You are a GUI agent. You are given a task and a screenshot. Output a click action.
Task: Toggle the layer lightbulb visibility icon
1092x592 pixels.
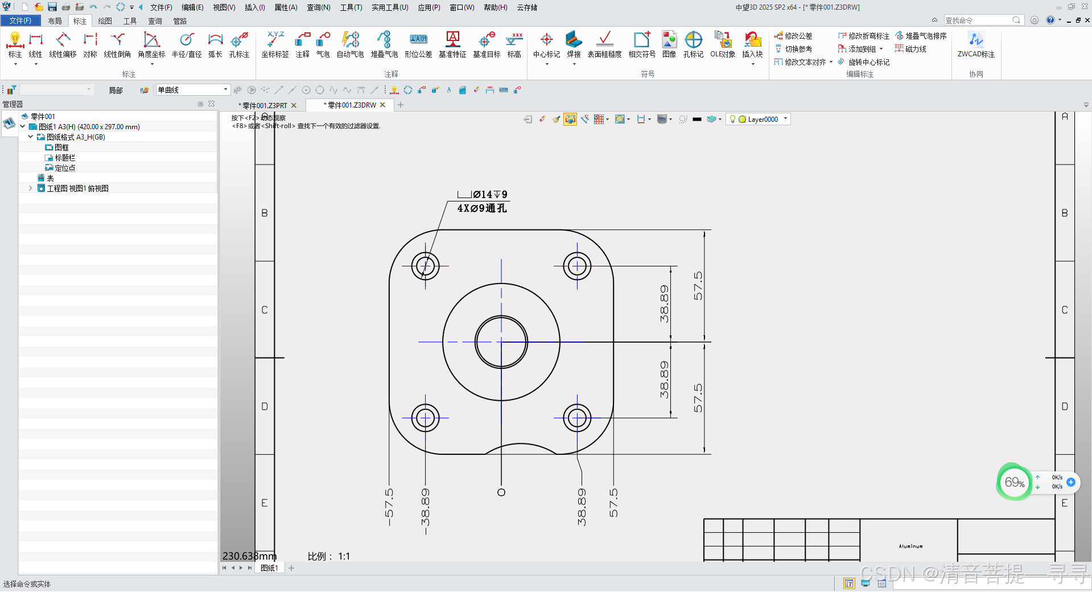point(733,120)
